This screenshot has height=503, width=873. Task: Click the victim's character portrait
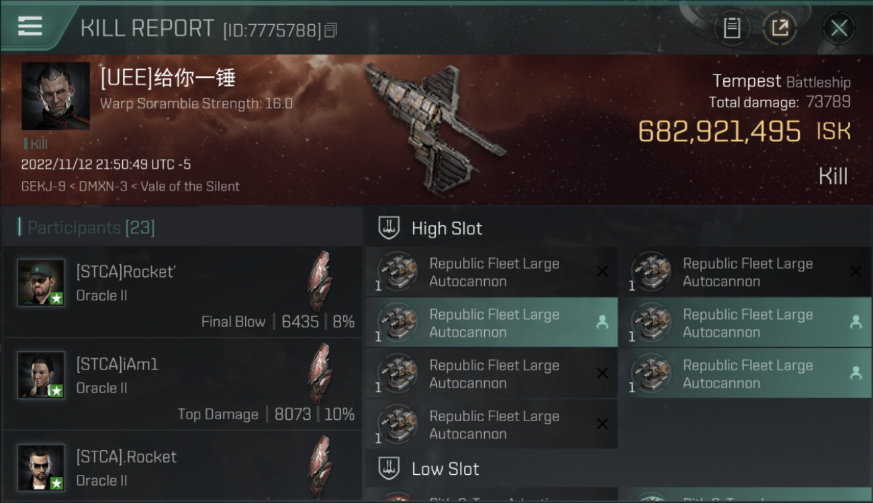pyautogui.click(x=56, y=96)
